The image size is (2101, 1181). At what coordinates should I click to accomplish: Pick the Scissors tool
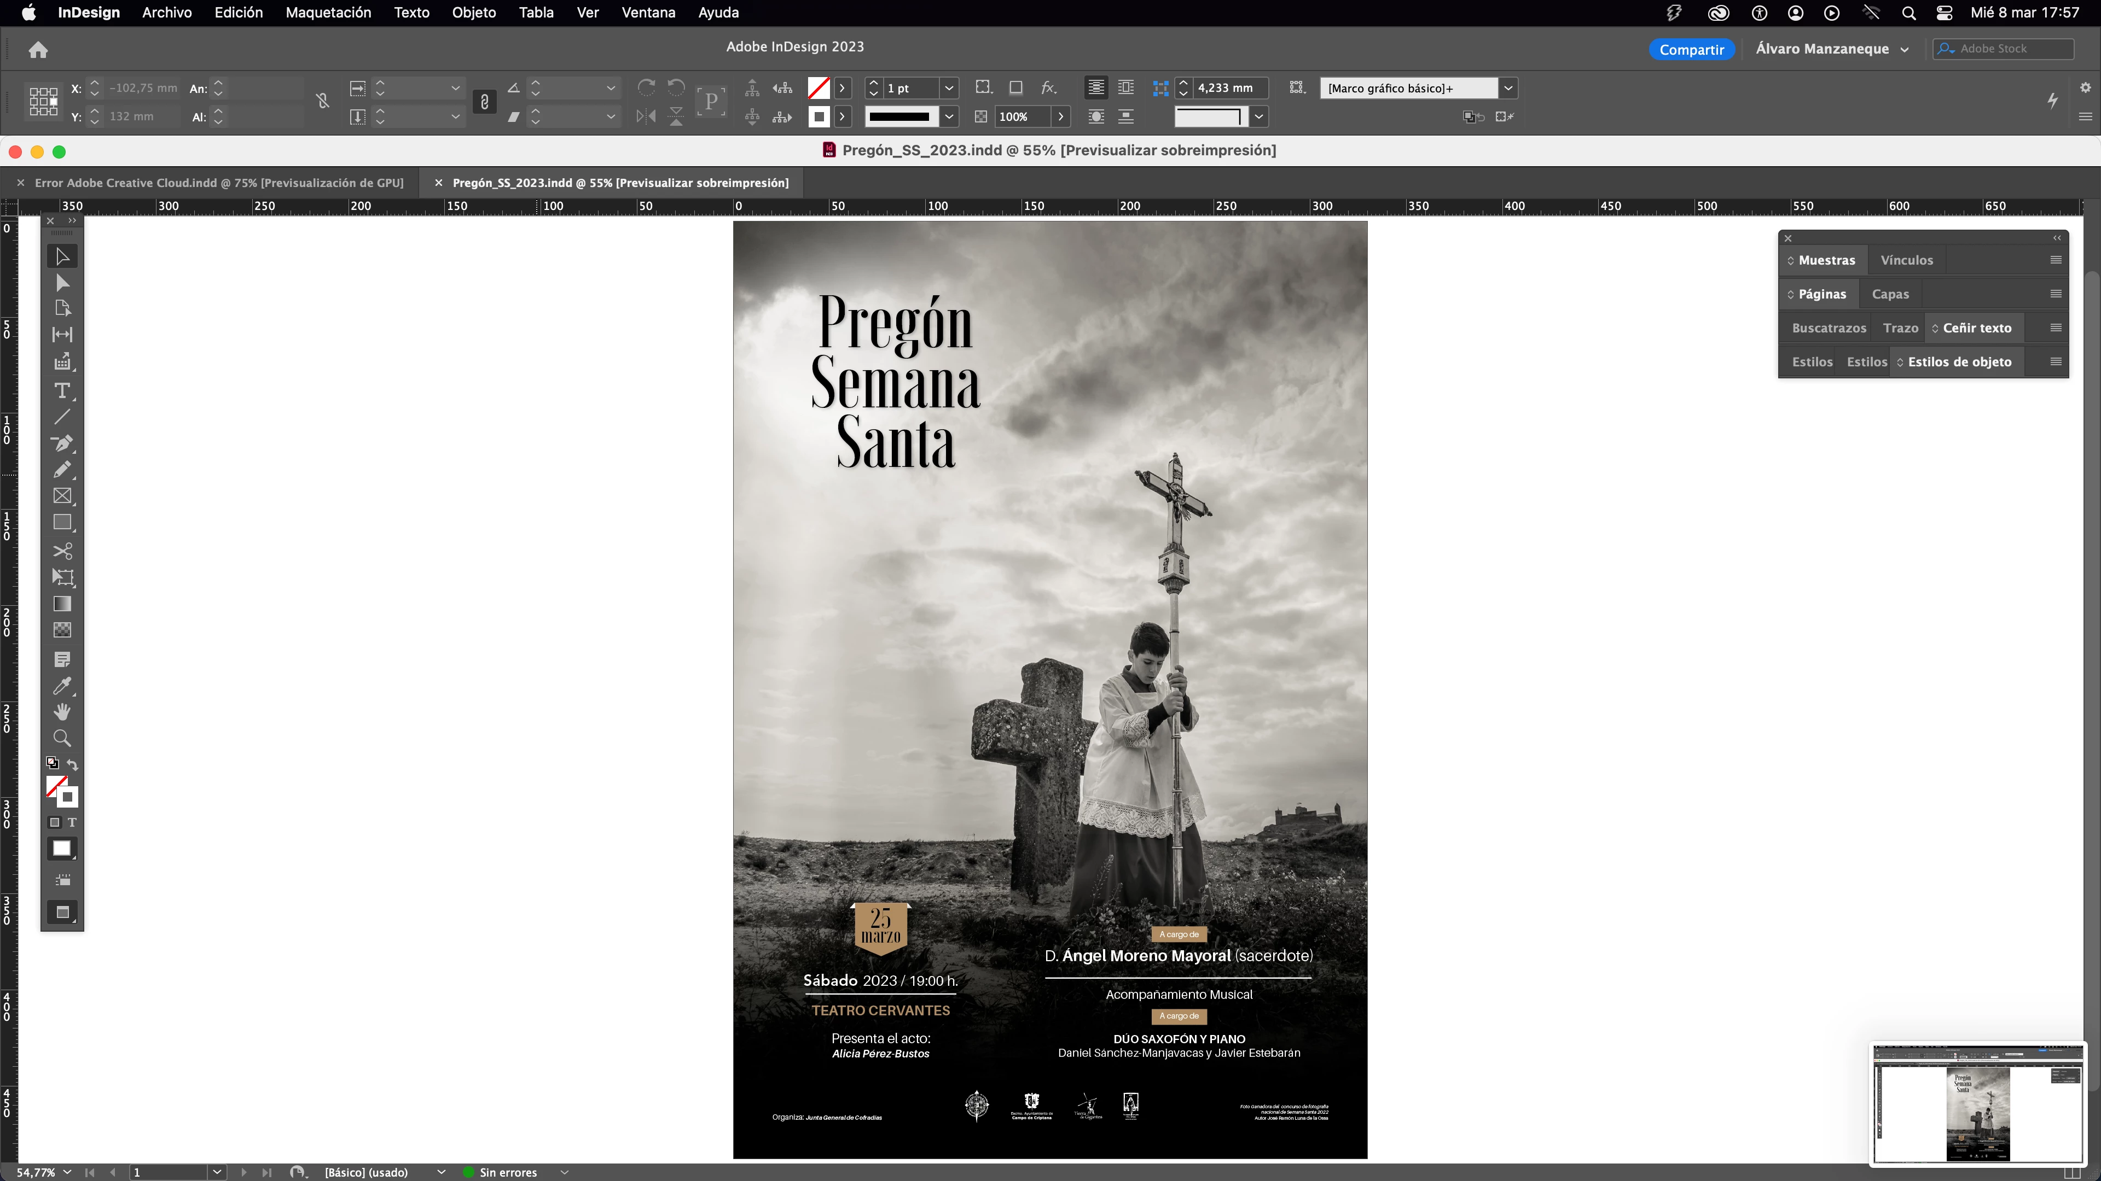62,551
